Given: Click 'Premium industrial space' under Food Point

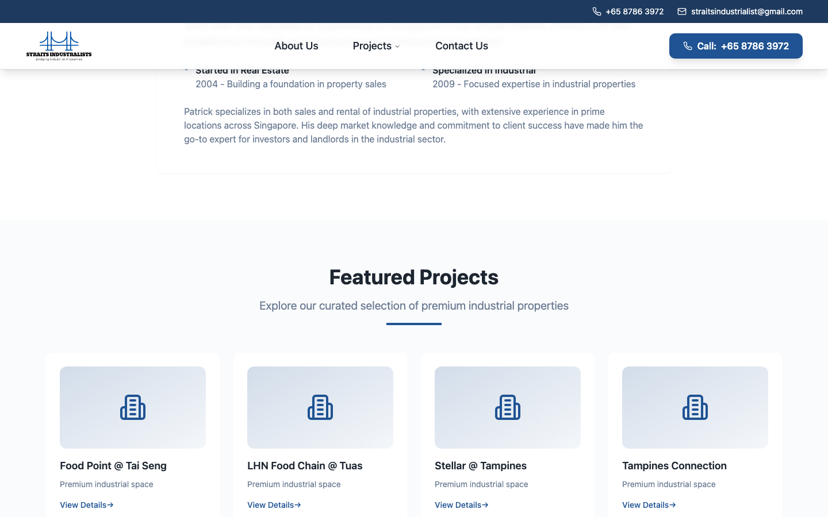Looking at the screenshot, I should (106, 484).
